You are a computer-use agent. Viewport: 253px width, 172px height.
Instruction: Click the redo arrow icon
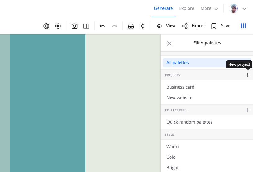pyautogui.click(x=114, y=26)
